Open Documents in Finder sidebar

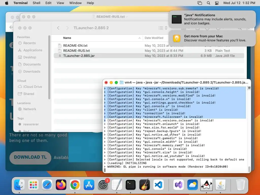[x=32, y=64]
